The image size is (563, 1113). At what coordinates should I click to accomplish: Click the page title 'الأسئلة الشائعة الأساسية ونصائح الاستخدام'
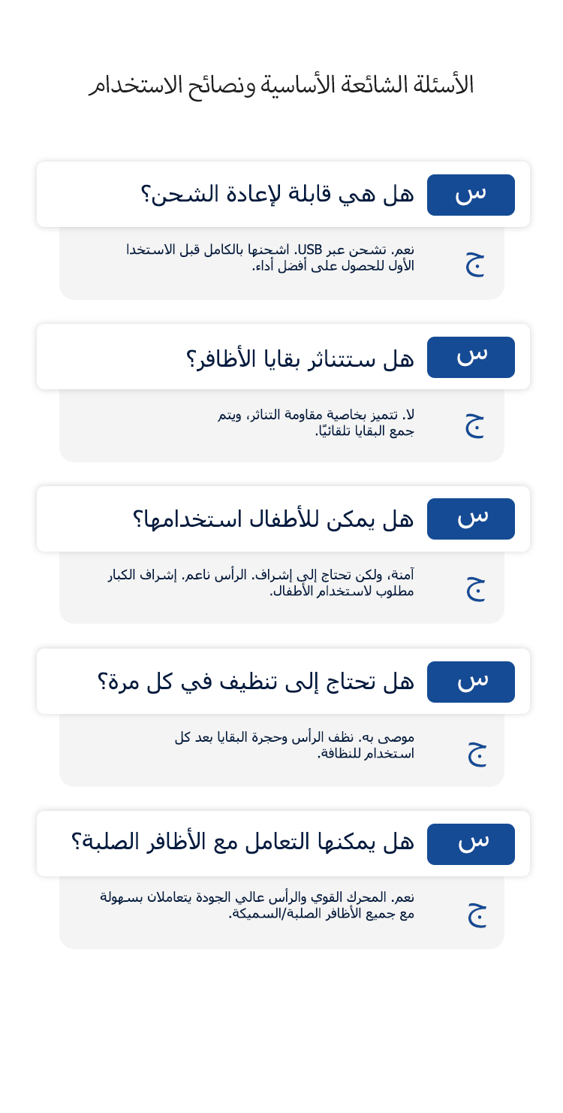[281, 85]
